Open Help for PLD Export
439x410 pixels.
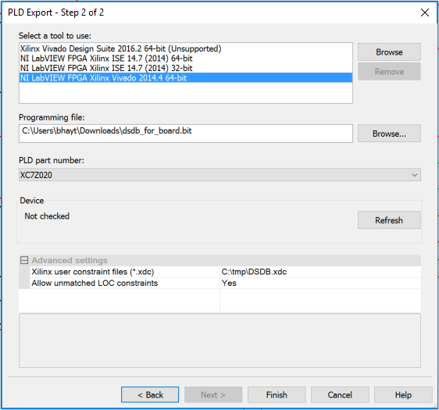403,395
